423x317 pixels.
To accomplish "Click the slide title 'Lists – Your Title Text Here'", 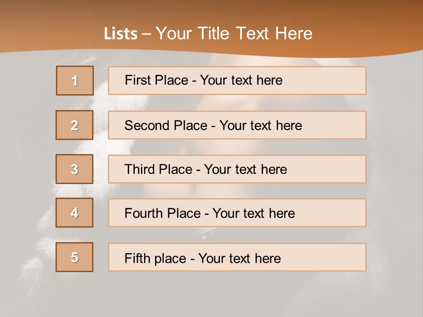I will tap(208, 33).
